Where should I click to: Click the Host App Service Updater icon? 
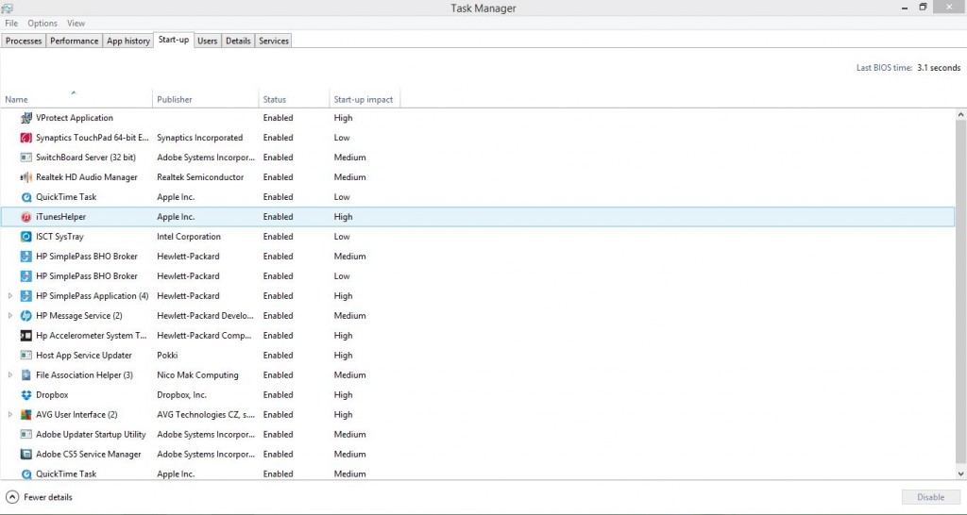[x=25, y=355]
